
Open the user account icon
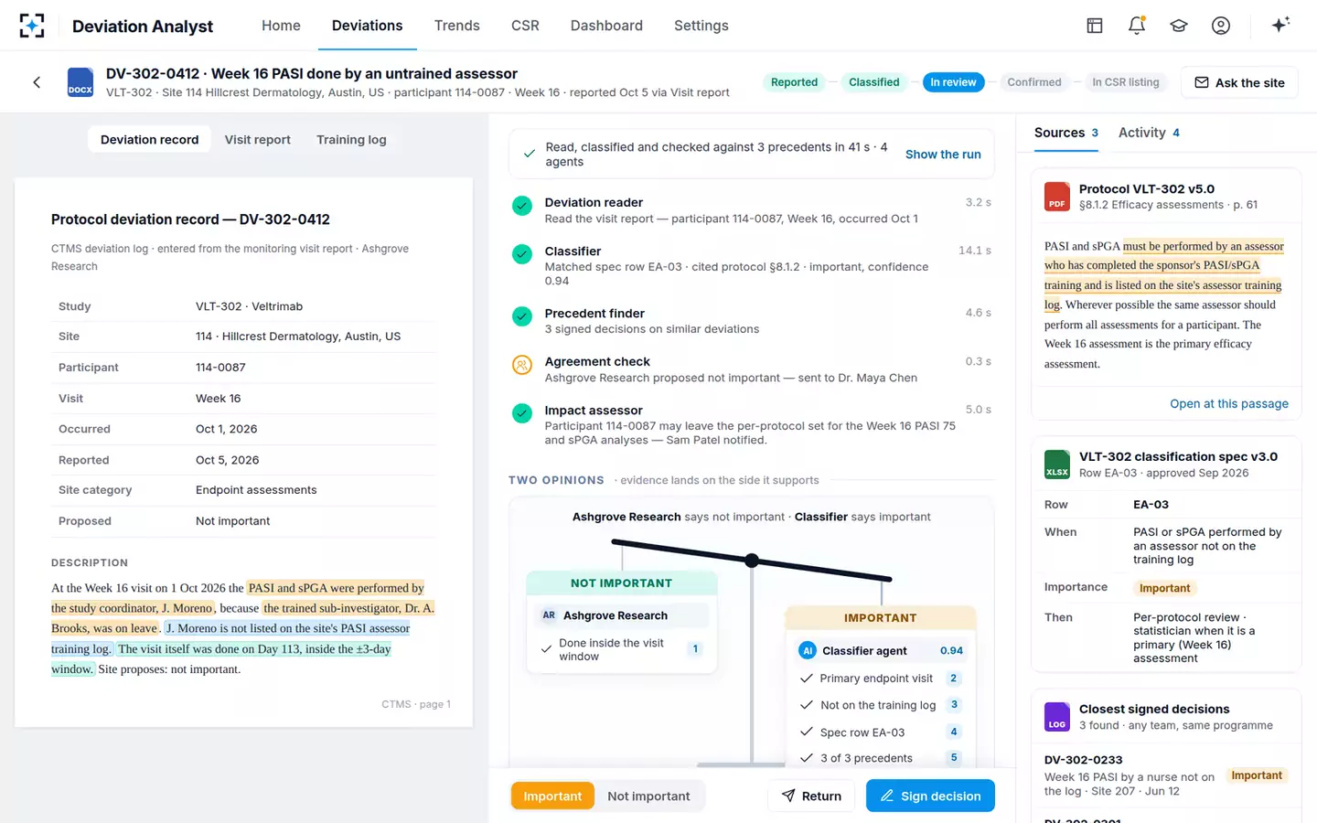(x=1220, y=26)
